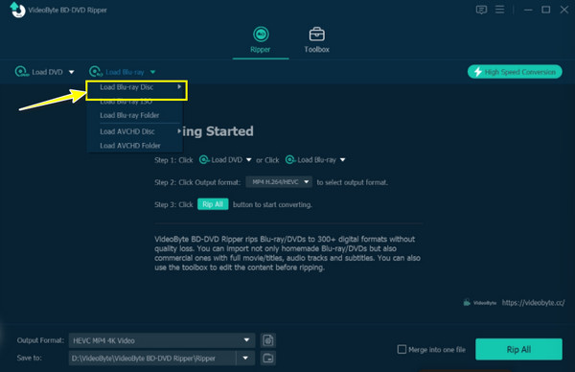
Task: Enable Merge into one file checkbox
Action: pyautogui.click(x=402, y=349)
